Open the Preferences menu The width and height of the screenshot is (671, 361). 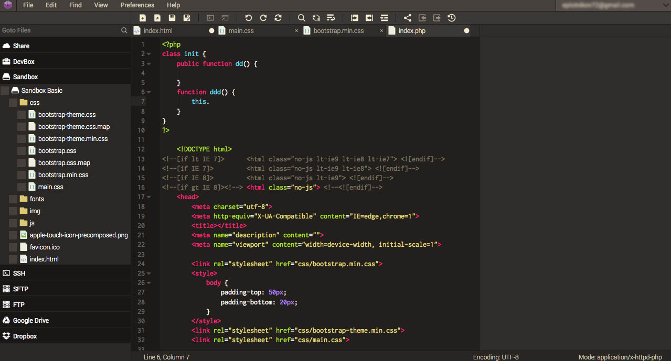(137, 5)
